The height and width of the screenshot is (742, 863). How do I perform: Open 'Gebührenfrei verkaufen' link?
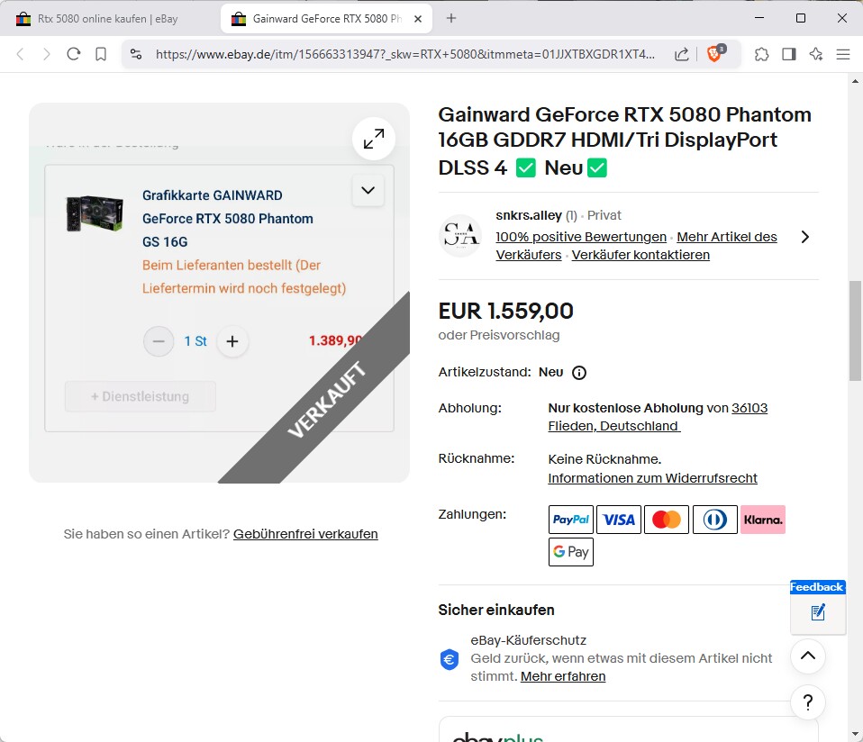305,534
